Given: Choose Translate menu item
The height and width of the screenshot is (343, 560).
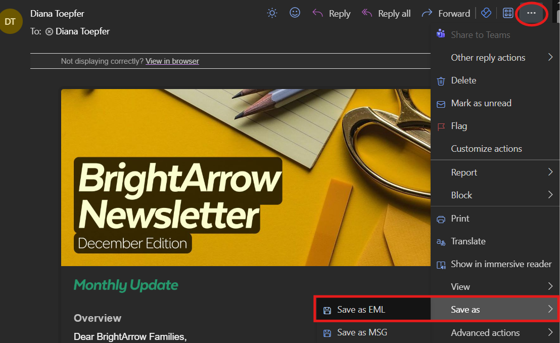Looking at the screenshot, I should [x=495, y=241].
